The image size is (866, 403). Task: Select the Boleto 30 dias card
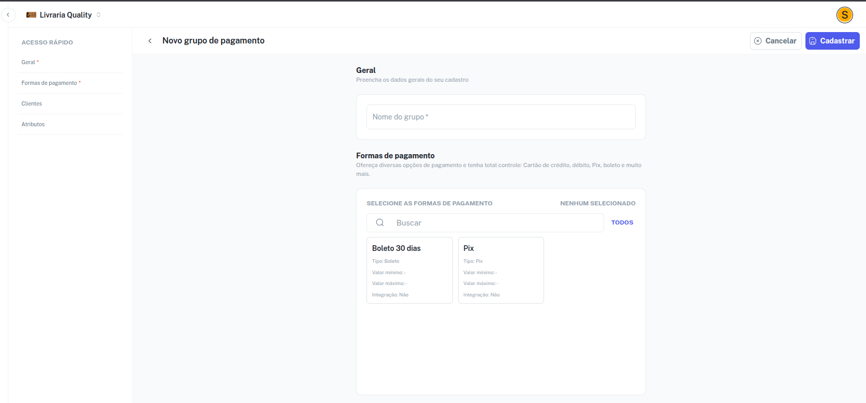coord(409,270)
